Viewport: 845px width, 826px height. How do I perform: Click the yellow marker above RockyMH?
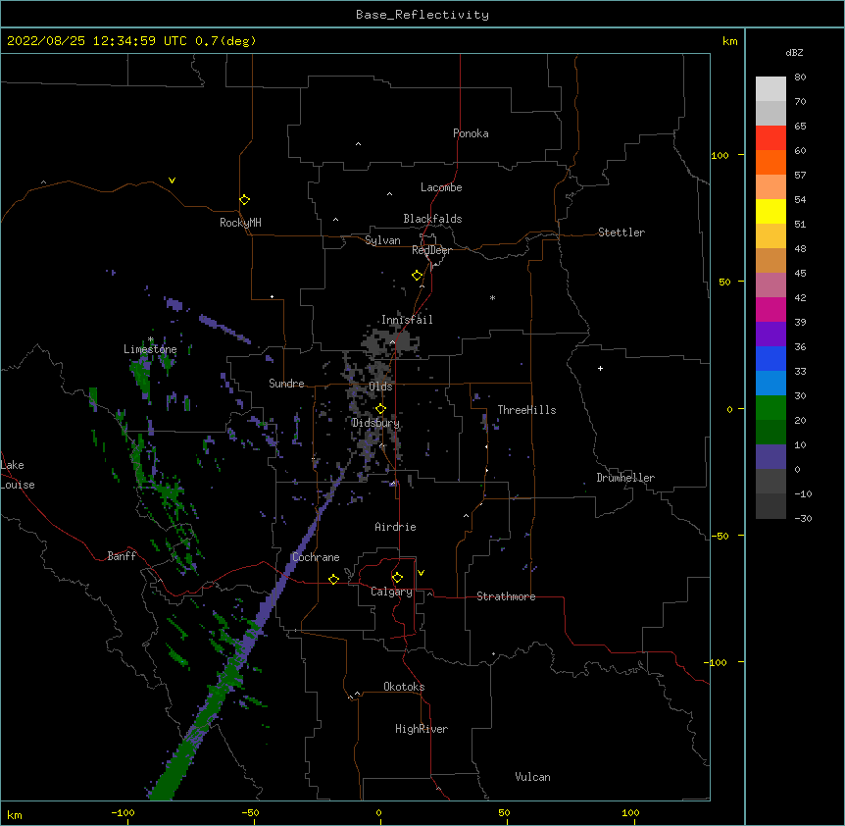click(244, 199)
